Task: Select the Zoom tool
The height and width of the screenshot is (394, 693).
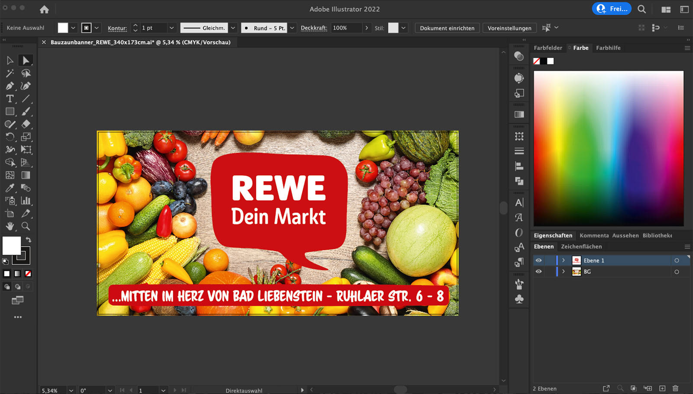Action: 26,226
